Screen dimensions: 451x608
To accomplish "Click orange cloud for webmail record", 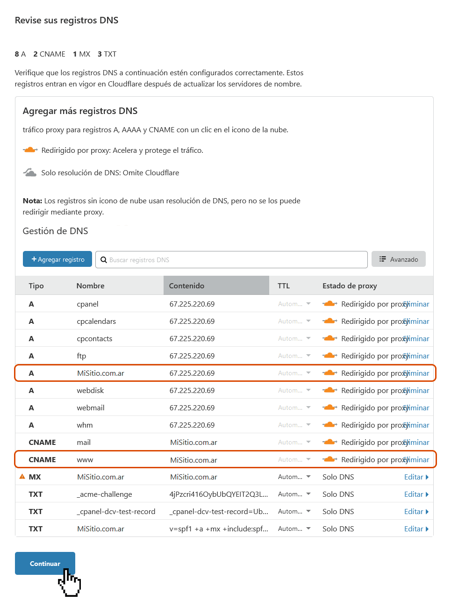I will 330,408.
